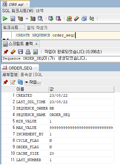Save the script output with the floppy icon
120x166 pixels.
coord(20,52)
